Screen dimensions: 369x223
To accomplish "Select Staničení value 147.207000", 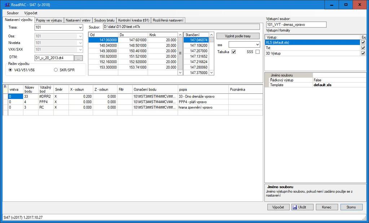I will tap(196, 51).
